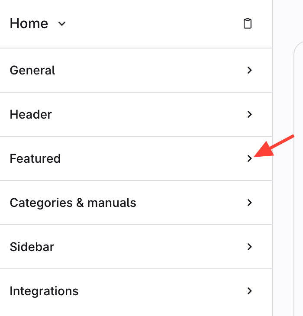Viewport: 303px width, 316px height.
Task: Click the Sidebar row chevron icon
Action: coord(249,247)
